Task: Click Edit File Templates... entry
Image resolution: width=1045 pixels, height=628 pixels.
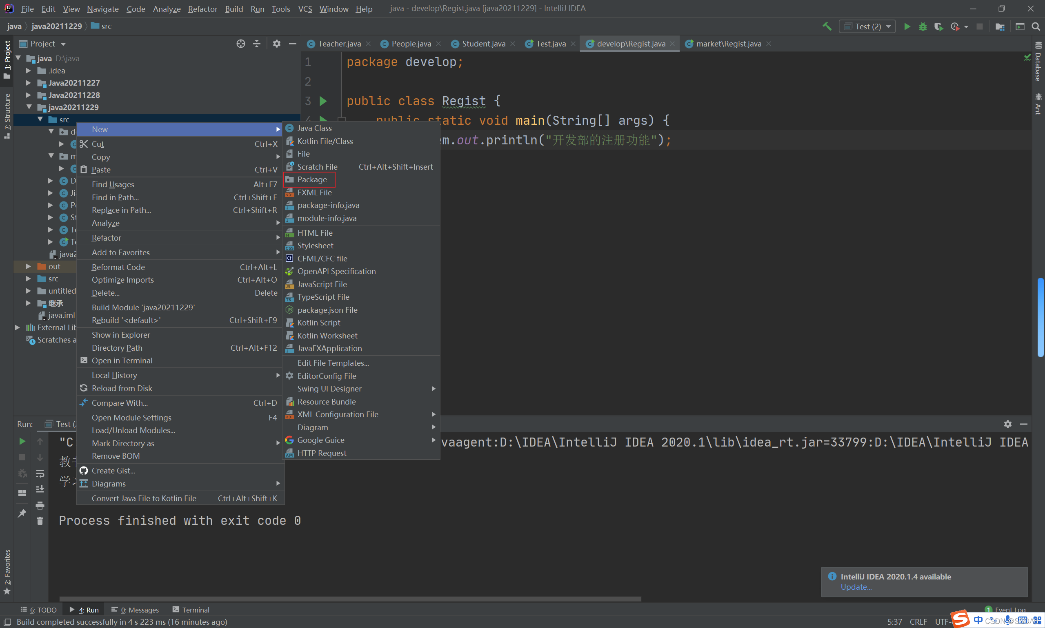Action: click(361, 363)
